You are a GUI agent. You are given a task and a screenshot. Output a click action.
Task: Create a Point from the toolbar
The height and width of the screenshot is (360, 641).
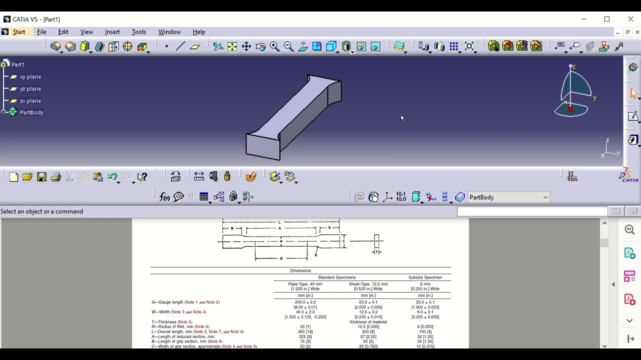pos(166,46)
